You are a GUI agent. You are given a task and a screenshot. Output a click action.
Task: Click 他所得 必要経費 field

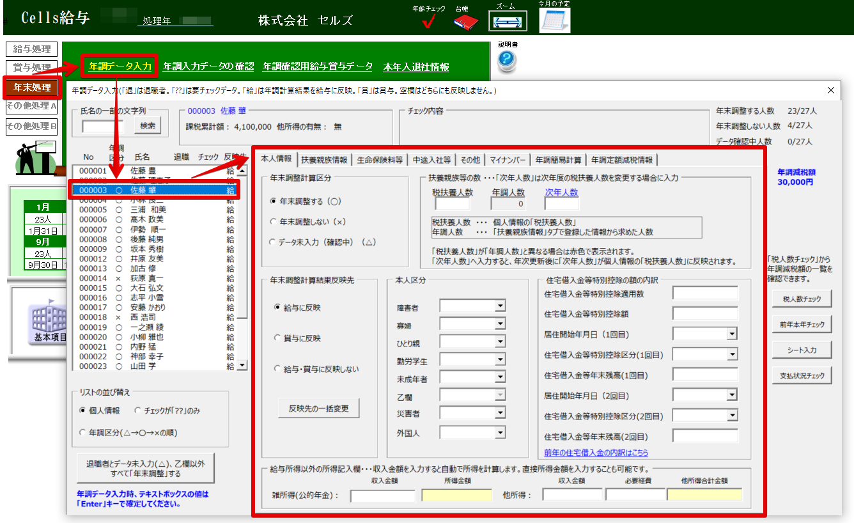[x=635, y=494]
